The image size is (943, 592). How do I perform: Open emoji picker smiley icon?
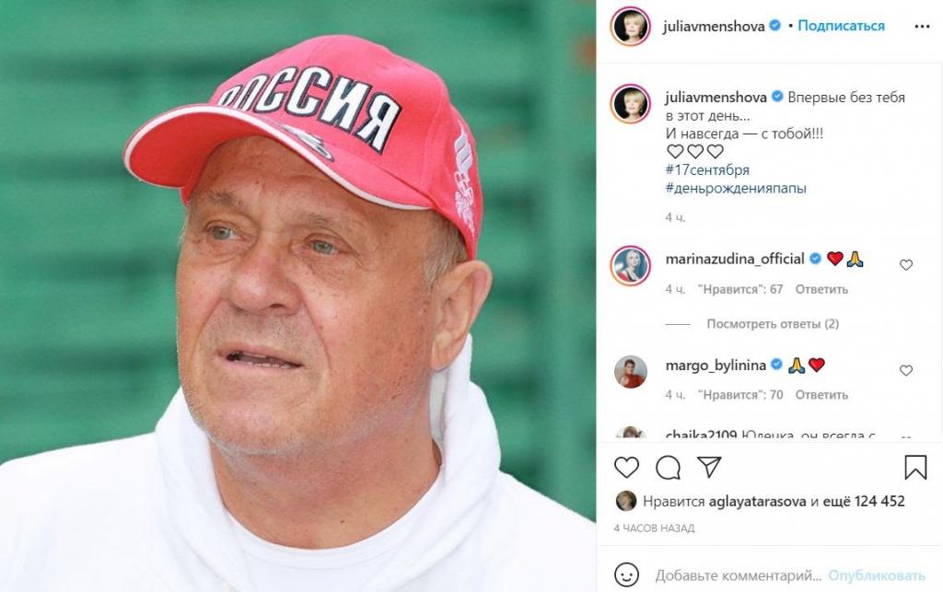pos(626,575)
